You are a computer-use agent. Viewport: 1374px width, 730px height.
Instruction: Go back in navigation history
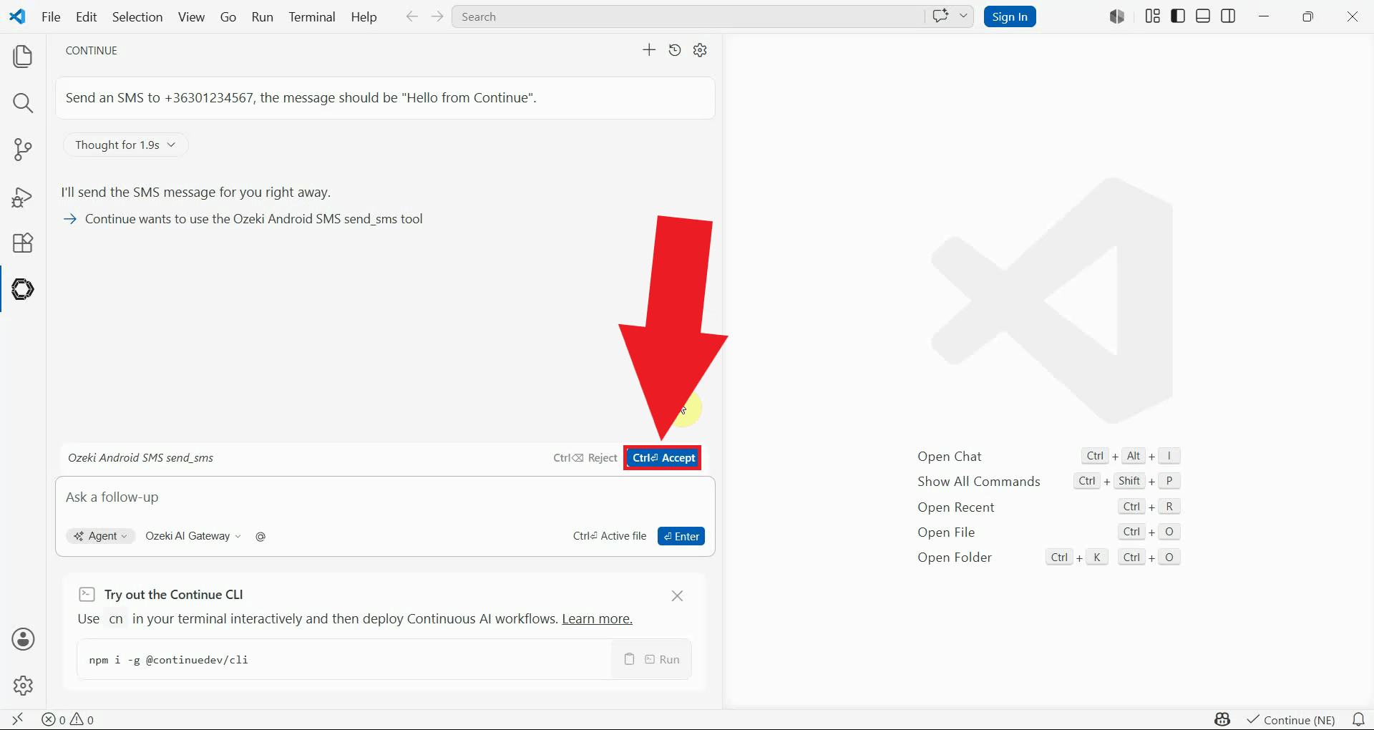pos(411,16)
